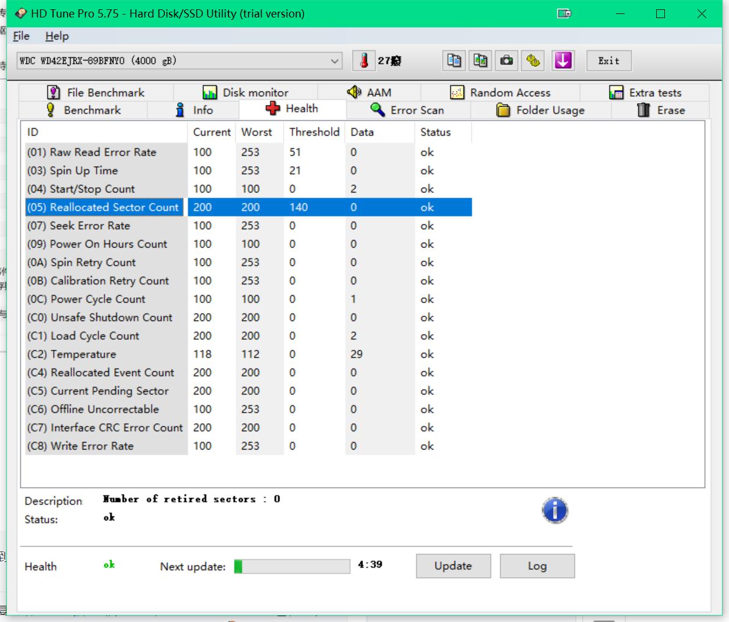Image resolution: width=729 pixels, height=622 pixels.
Task: Click the purple down-arrow icon
Action: pos(563,61)
